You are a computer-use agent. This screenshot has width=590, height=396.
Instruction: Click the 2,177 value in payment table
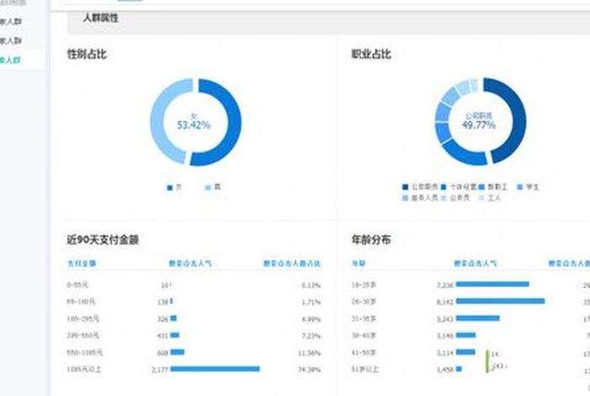coord(160,370)
